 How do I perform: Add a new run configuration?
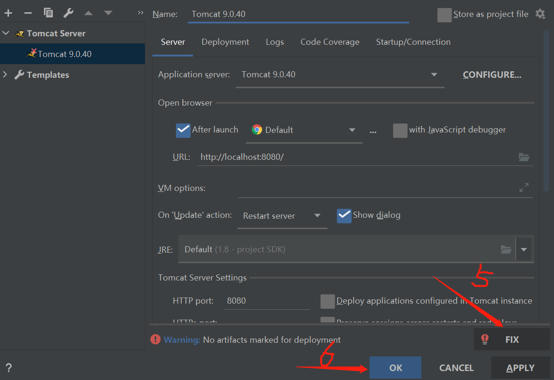[8, 13]
